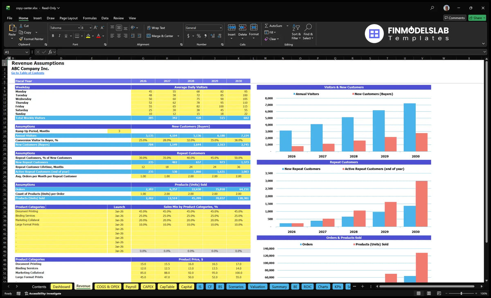Open the font size dropdown

[x=90, y=28]
